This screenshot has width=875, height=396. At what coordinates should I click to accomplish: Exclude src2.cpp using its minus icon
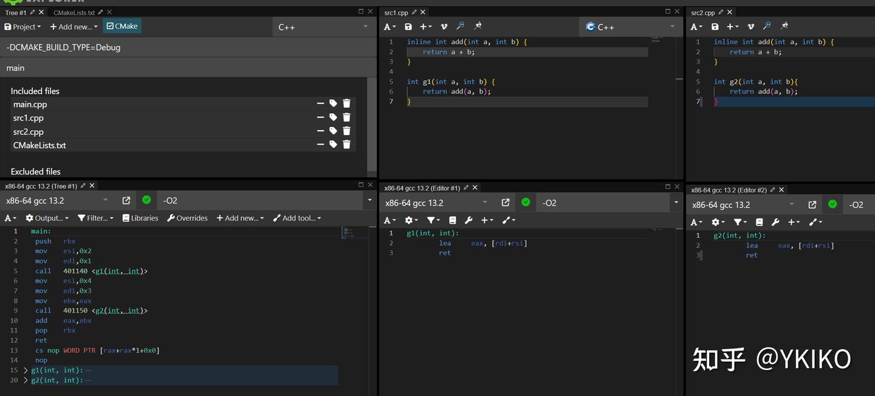(x=320, y=131)
